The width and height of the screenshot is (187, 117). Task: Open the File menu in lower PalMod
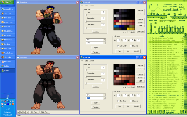click(x=82, y=61)
